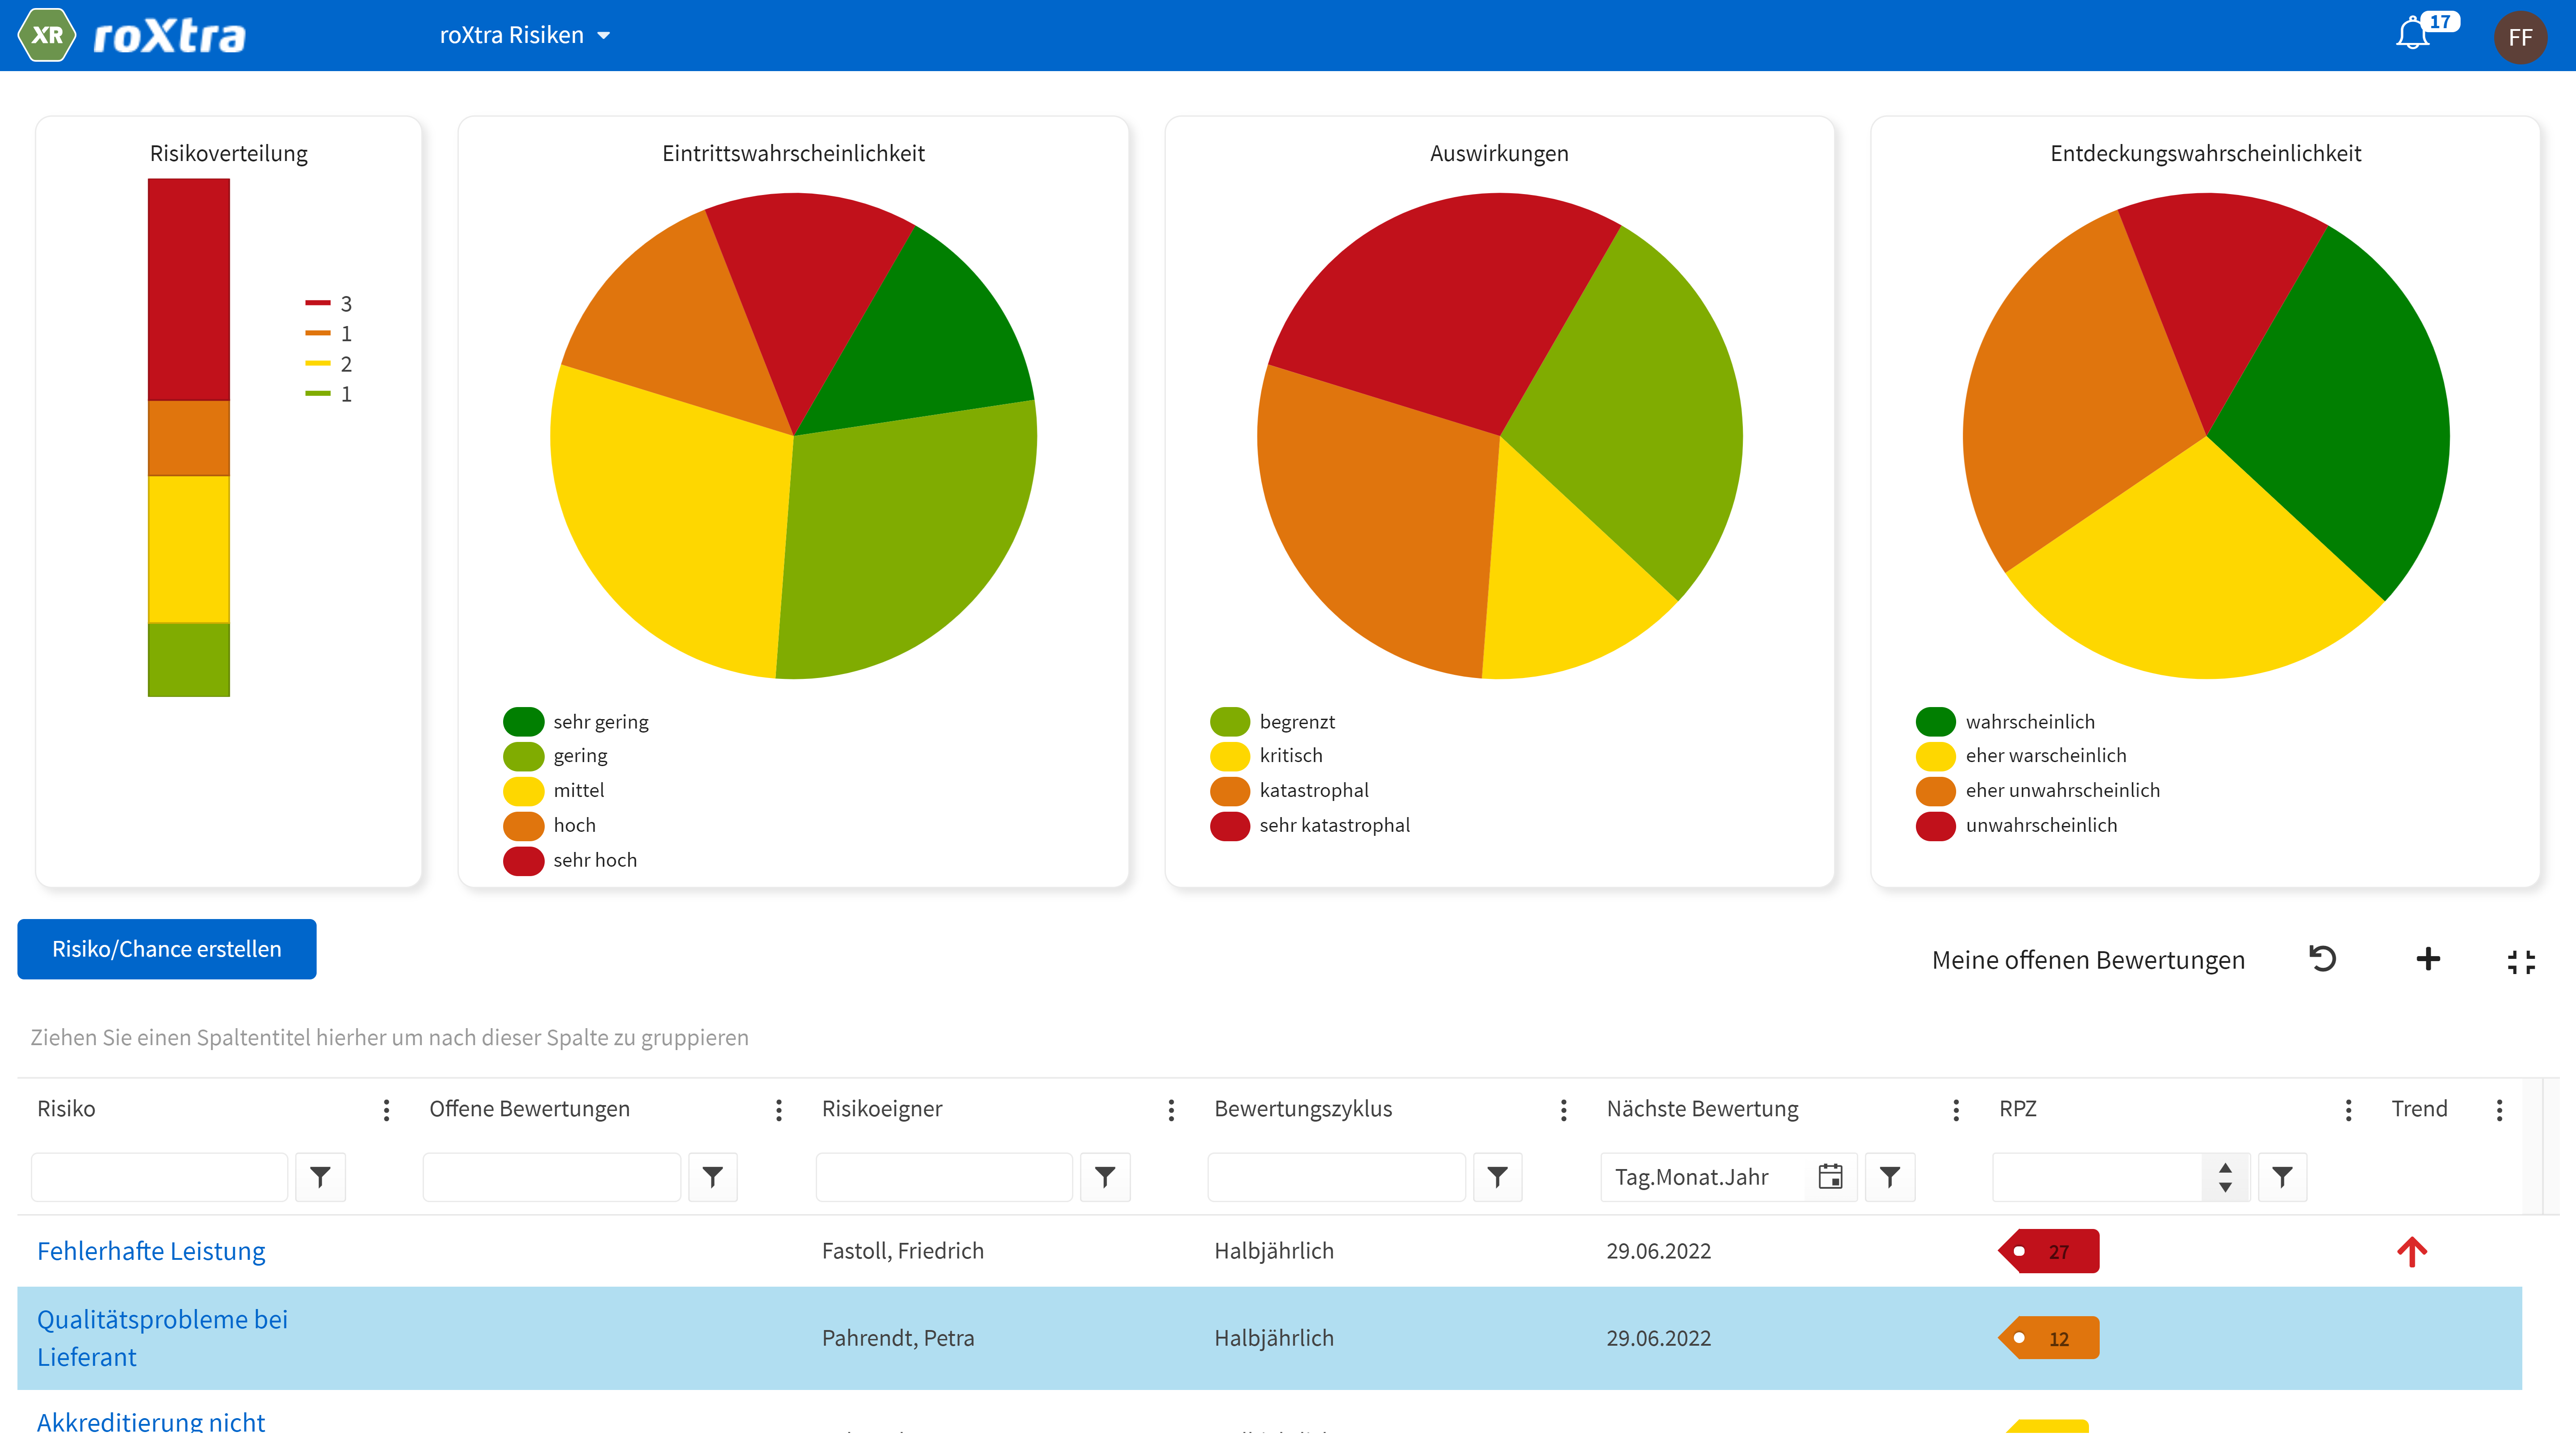The image size is (2576, 1449).
Task: Open the Risiko column options menu
Action: (x=386, y=1109)
